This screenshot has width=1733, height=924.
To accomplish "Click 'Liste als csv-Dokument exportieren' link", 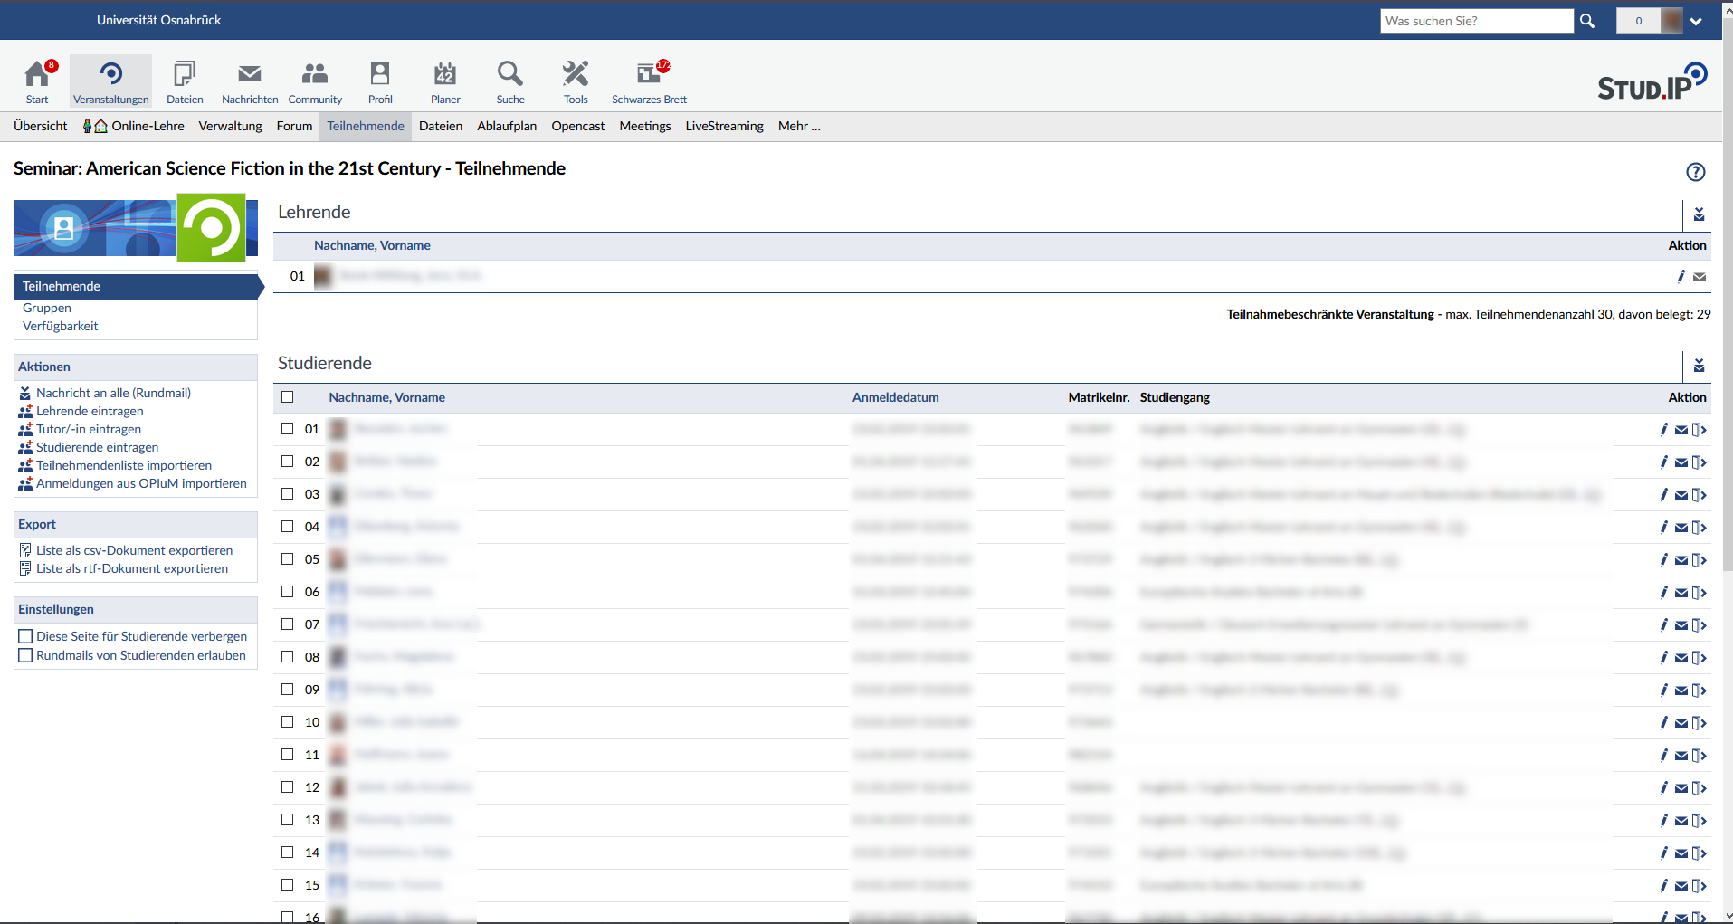I will 134,550.
